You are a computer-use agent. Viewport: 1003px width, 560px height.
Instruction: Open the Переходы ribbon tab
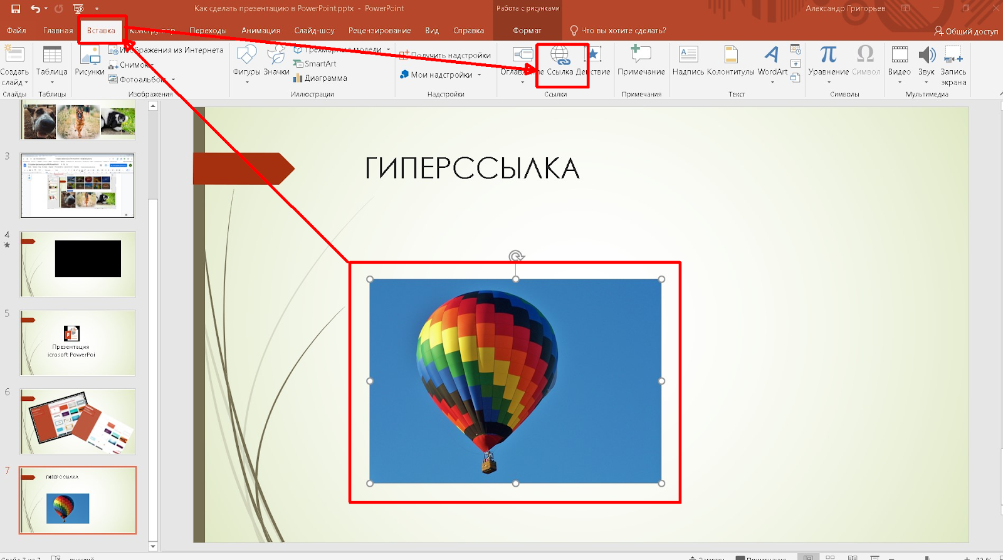(208, 31)
